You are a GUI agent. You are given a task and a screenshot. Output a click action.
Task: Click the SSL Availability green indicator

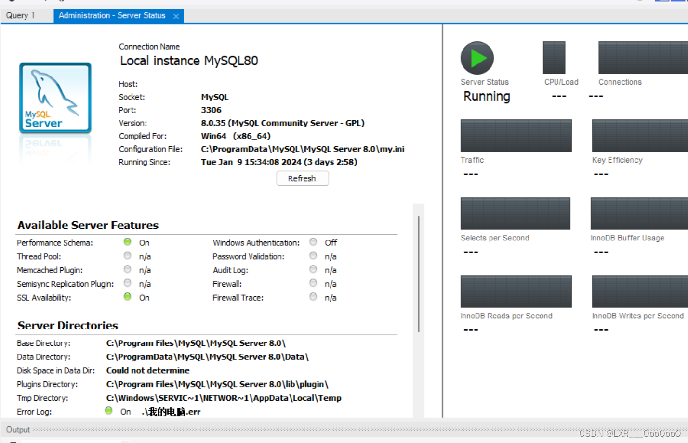[x=127, y=297]
